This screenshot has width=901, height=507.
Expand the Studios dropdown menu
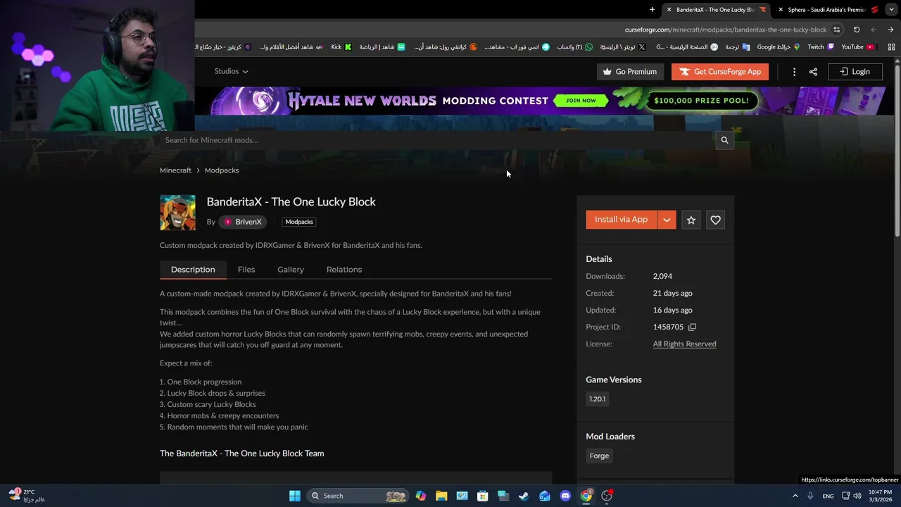[231, 71]
